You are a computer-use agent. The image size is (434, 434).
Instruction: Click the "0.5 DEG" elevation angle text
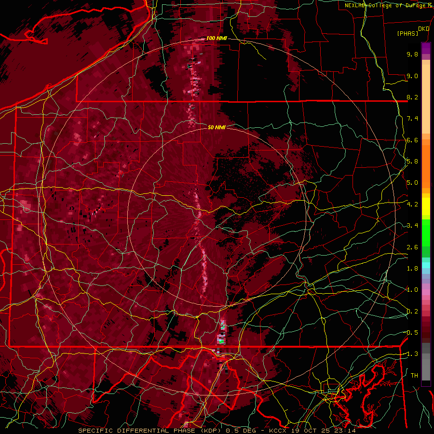241,431
